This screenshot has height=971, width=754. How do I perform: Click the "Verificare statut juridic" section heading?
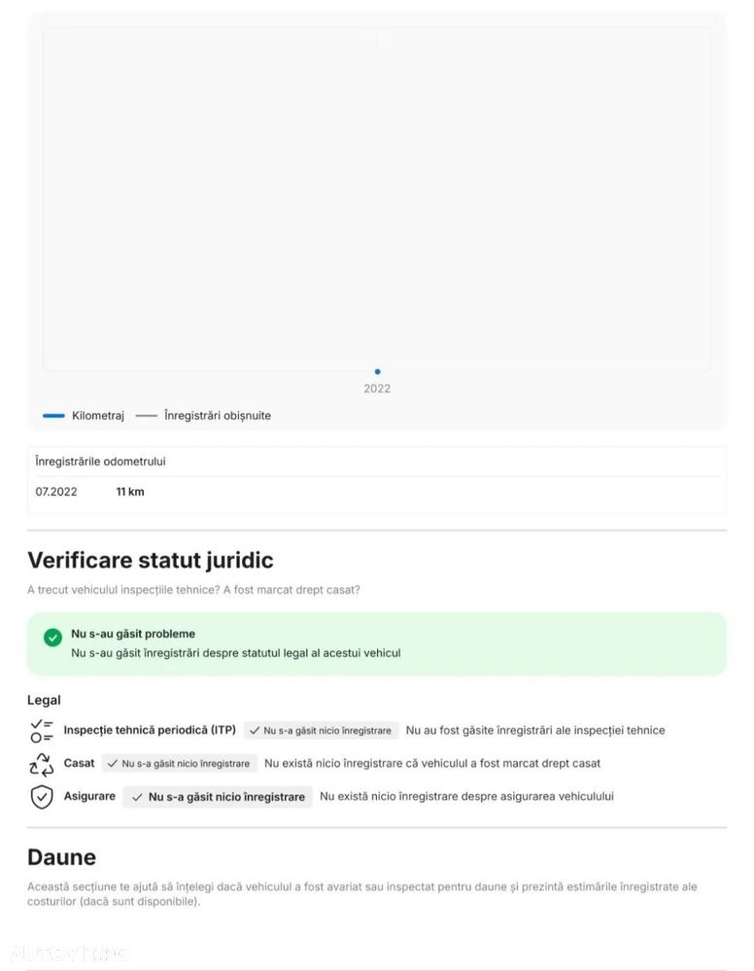tap(151, 560)
